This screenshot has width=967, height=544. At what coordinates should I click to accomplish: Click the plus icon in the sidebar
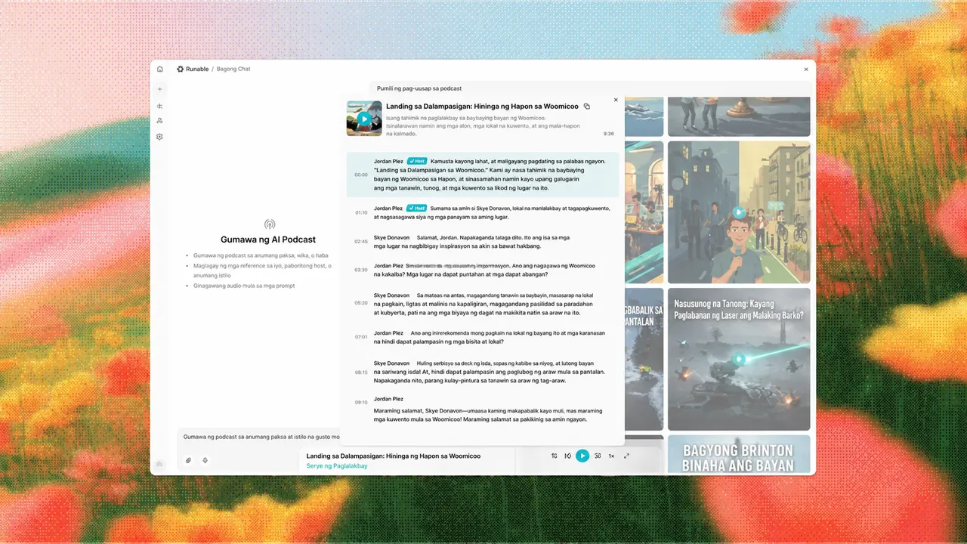click(x=159, y=89)
